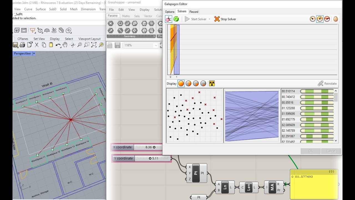
Task: Click the yellow panel showing 80.577493
Action: [x=314, y=184]
